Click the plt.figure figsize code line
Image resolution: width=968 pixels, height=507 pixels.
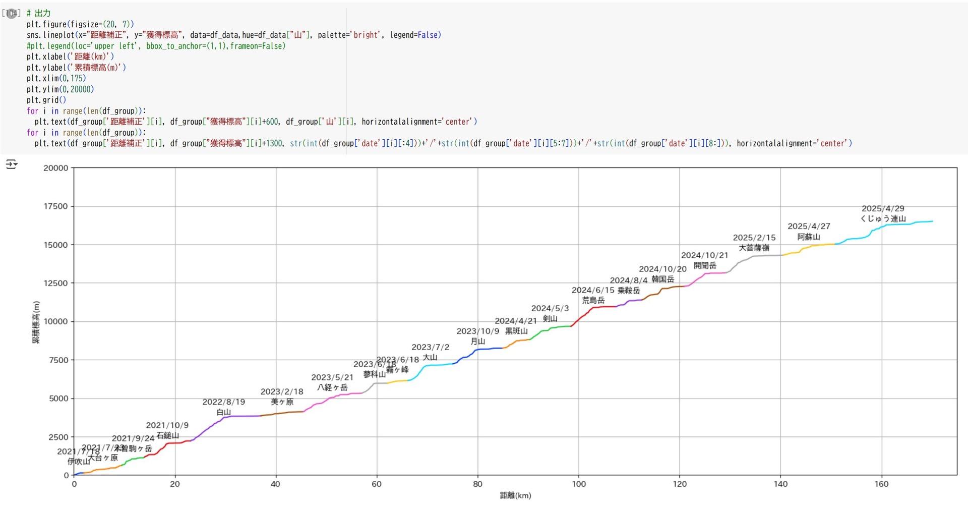point(80,24)
